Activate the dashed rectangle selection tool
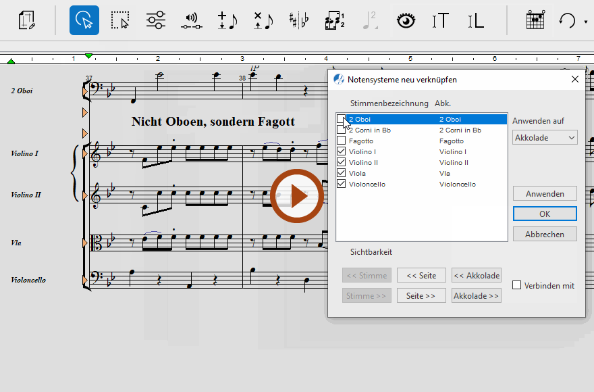 (120, 20)
